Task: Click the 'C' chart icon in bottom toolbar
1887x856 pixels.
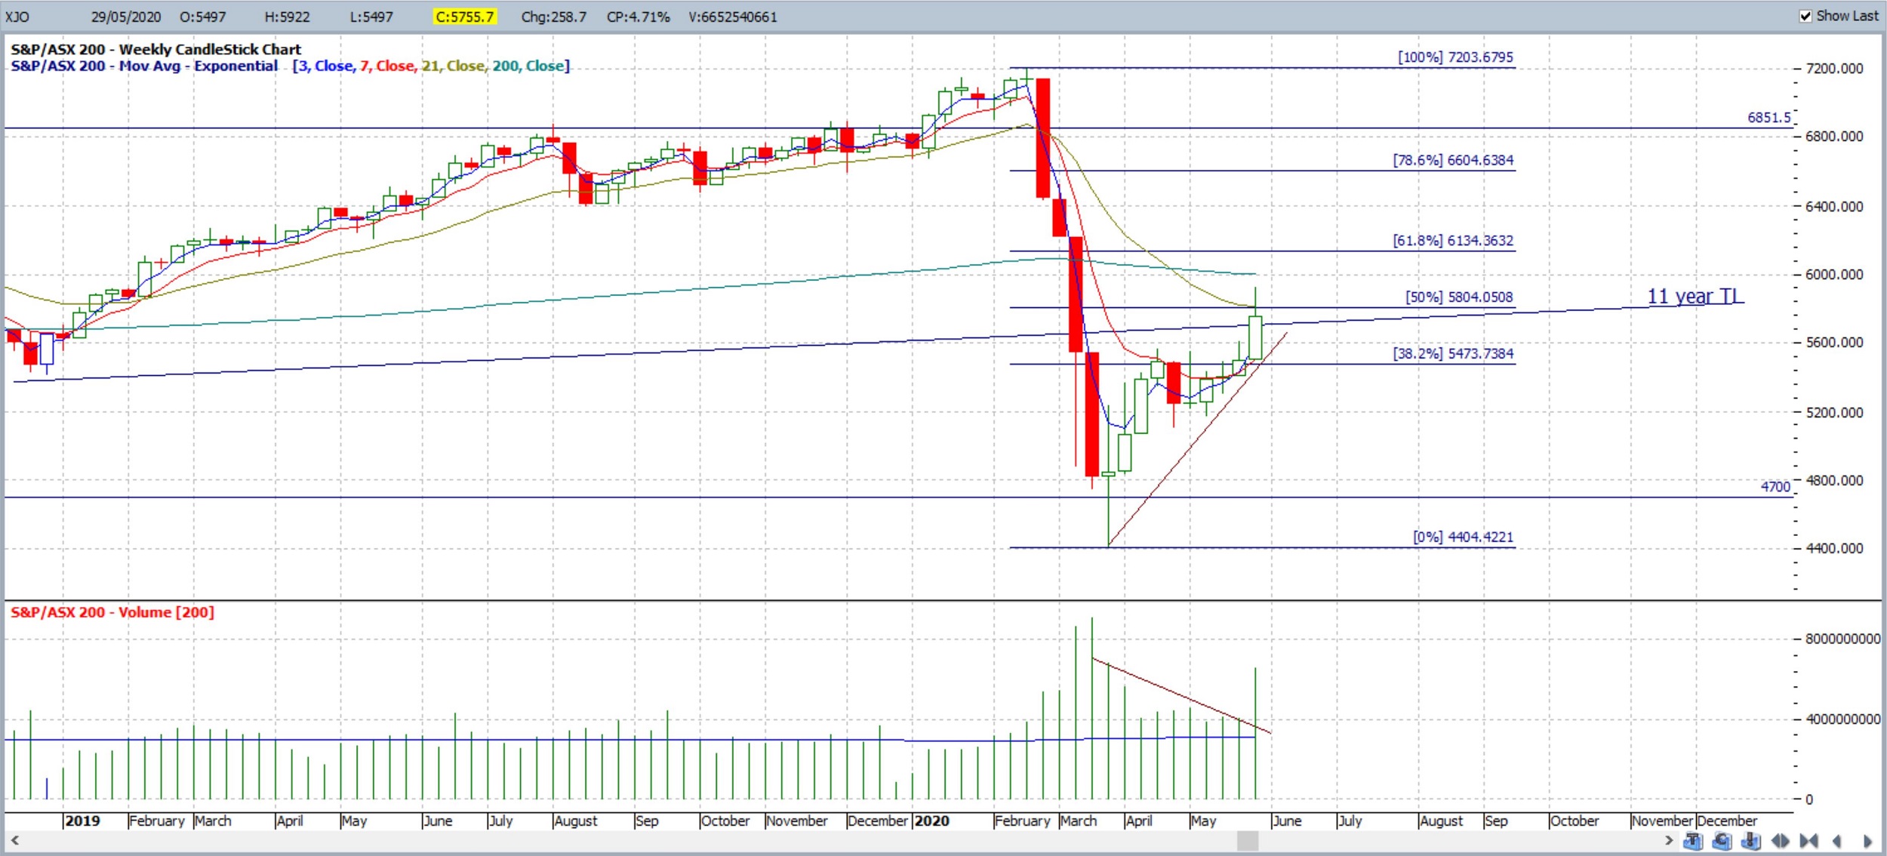Action: (1722, 841)
